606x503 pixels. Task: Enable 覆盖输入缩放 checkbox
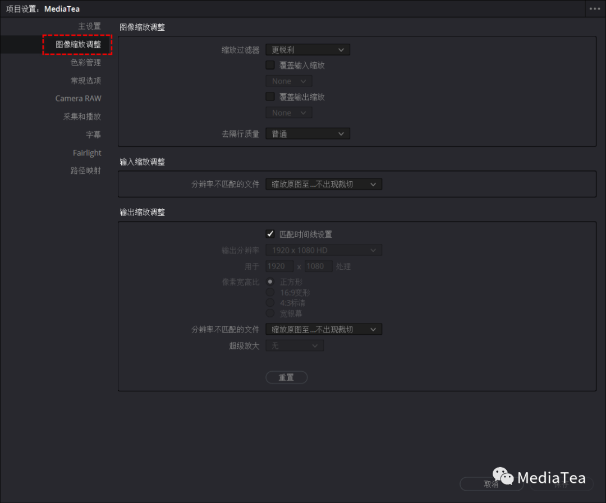(x=270, y=65)
